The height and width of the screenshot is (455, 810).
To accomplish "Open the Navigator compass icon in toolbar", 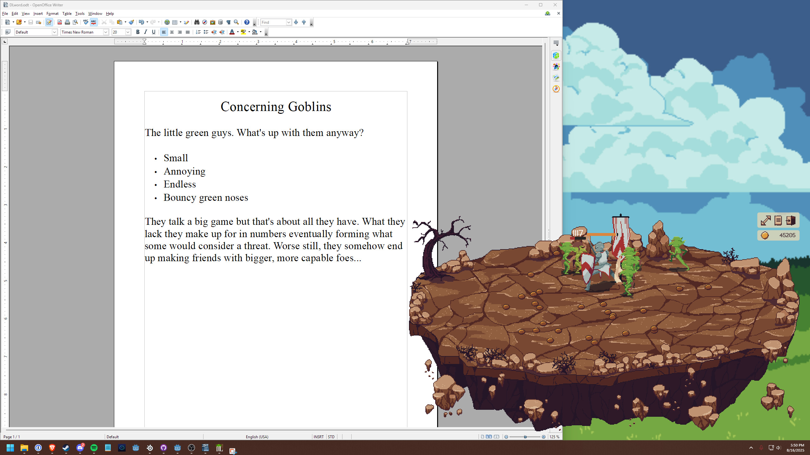I will [x=205, y=22].
